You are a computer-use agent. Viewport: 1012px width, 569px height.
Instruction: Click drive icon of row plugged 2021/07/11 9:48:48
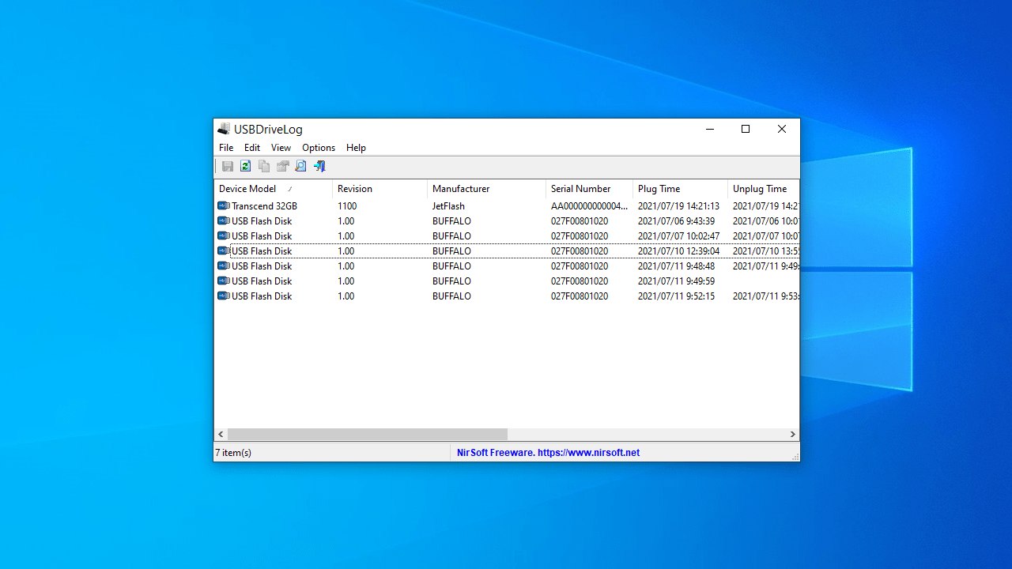click(x=224, y=266)
